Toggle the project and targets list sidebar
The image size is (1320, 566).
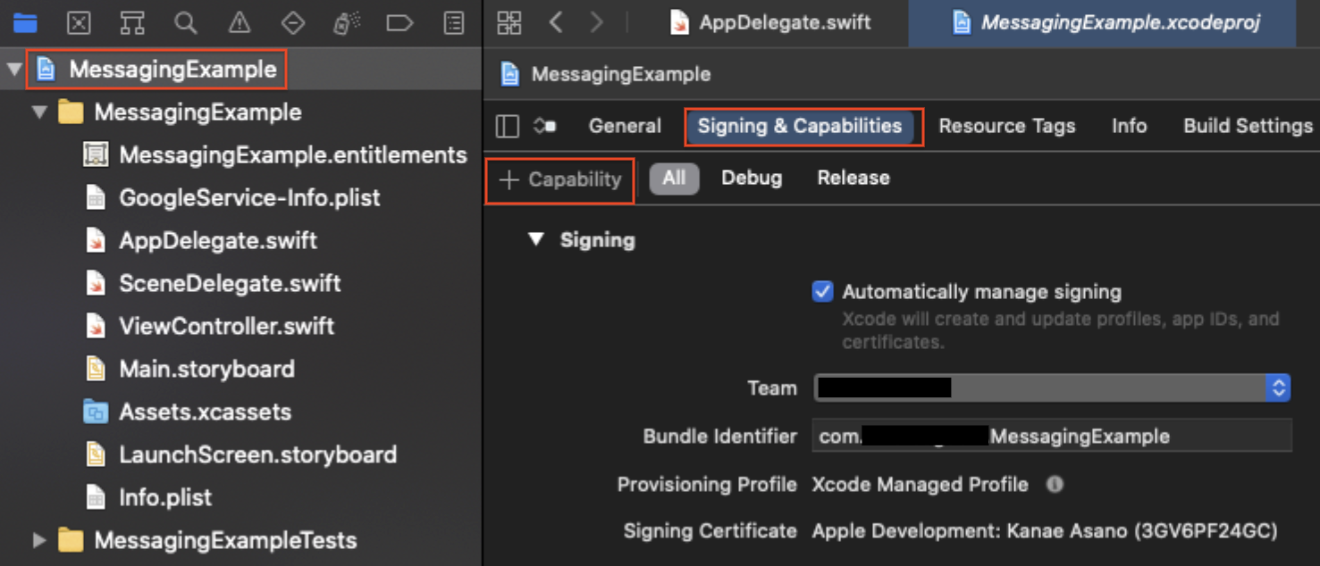tap(507, 127)
